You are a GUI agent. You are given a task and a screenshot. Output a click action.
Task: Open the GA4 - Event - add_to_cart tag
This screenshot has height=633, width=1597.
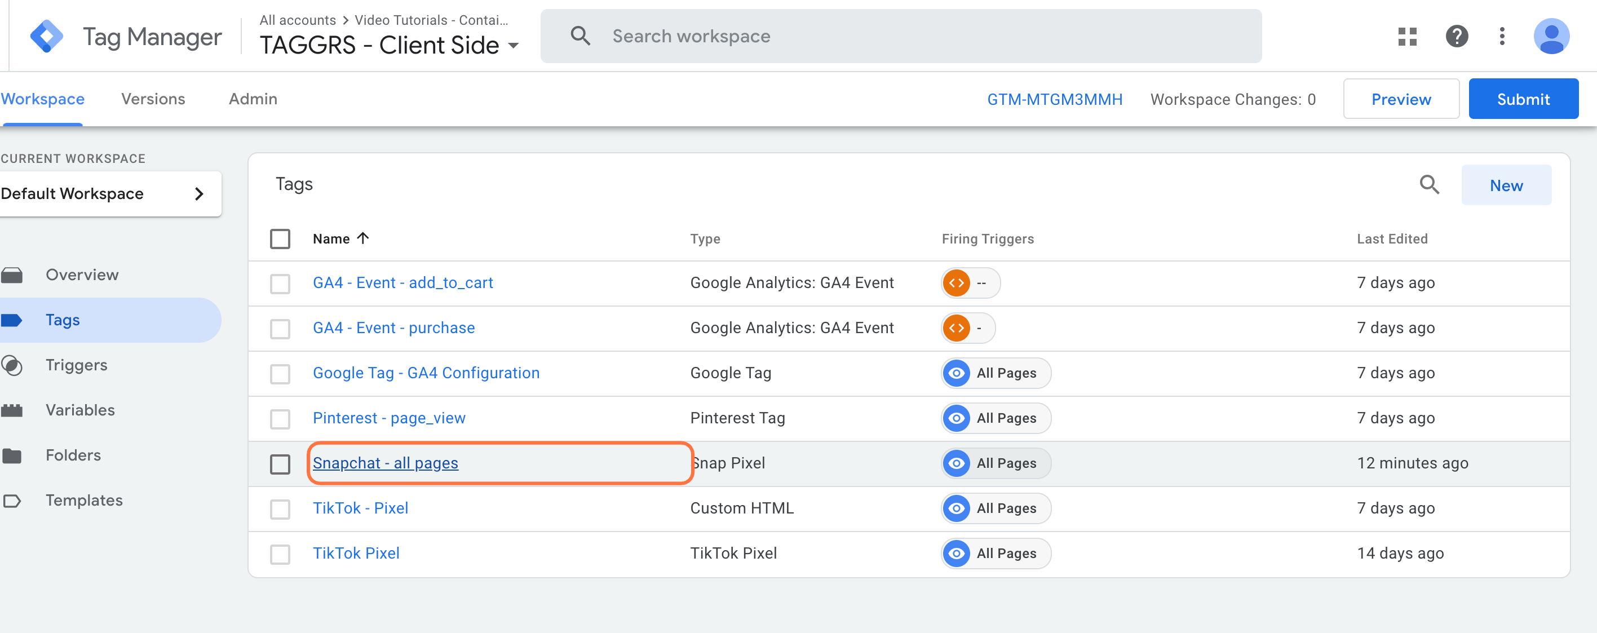pos(402,283)
